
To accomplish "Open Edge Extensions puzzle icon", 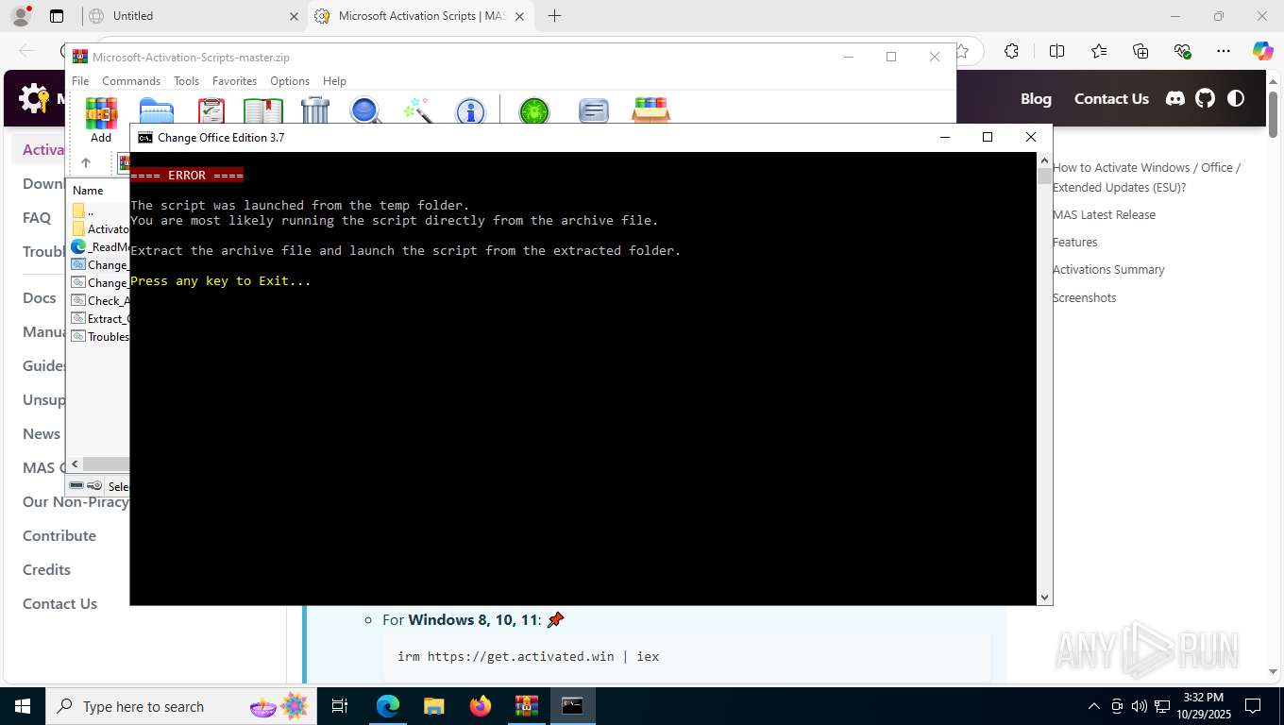I will click(x=1011, y=51).
